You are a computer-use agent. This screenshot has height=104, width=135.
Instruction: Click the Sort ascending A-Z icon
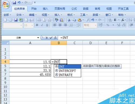pyautogui.click(x=130, y=20)
